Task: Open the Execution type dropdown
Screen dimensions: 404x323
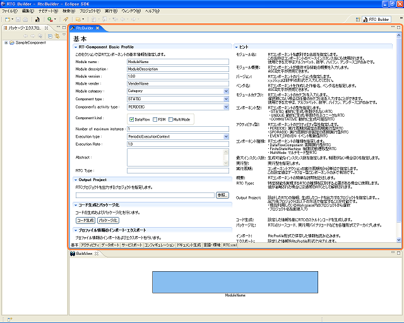Action: pos(226,136)
